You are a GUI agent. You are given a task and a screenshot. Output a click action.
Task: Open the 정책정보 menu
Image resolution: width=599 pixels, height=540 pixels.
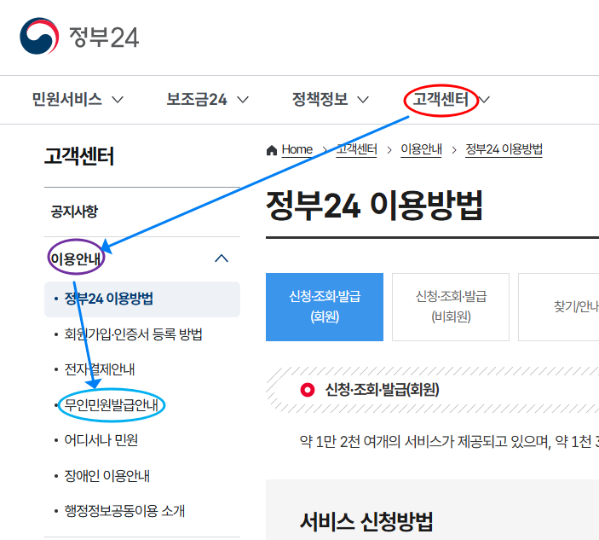coord(320,100)
